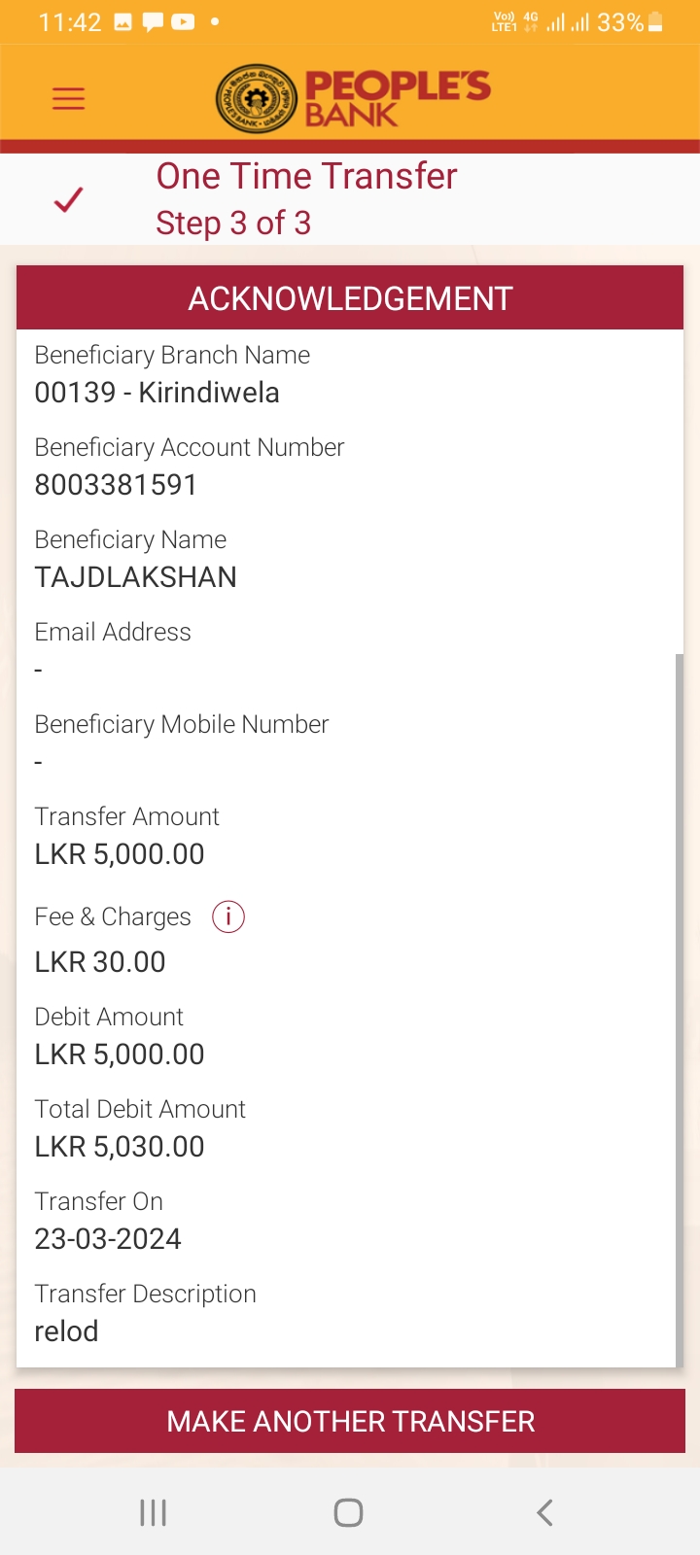Click the Acknowledgement header bar
The image size is (700, 1555).
[350, 298]
